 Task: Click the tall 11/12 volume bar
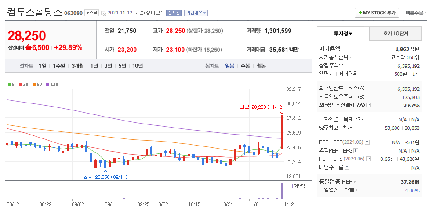pyautogui.click(x=282, y=191)
